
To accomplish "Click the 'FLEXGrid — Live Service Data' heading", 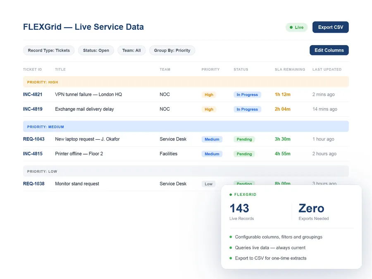I will (83, 27).
